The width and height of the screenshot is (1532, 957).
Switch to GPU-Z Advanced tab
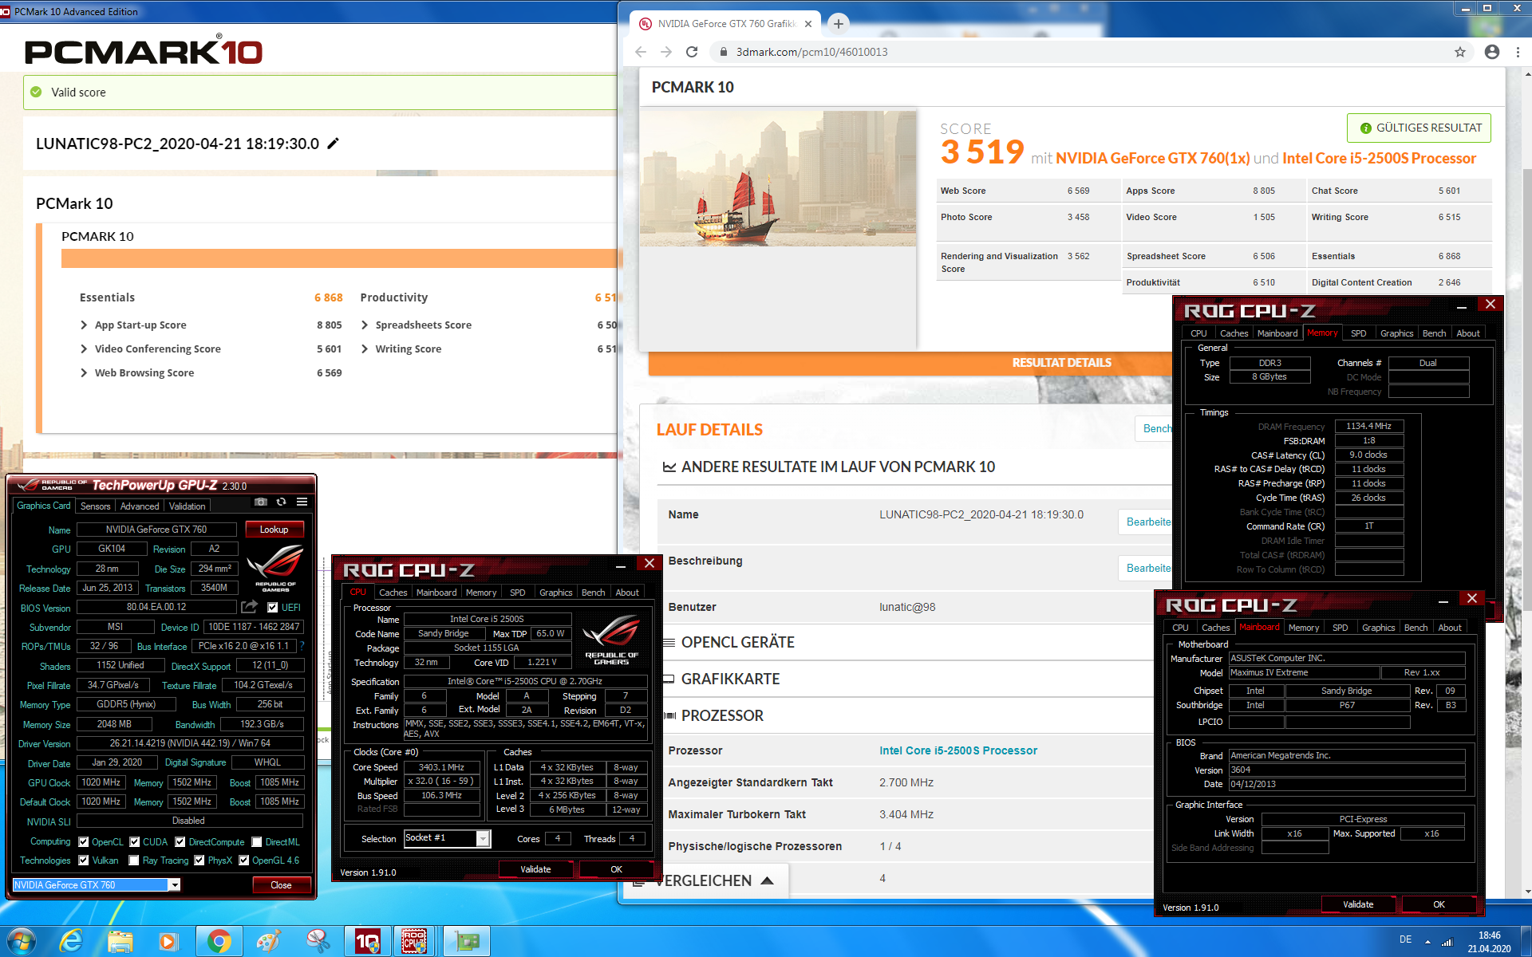pyautogui.click(x=140, y=506)
